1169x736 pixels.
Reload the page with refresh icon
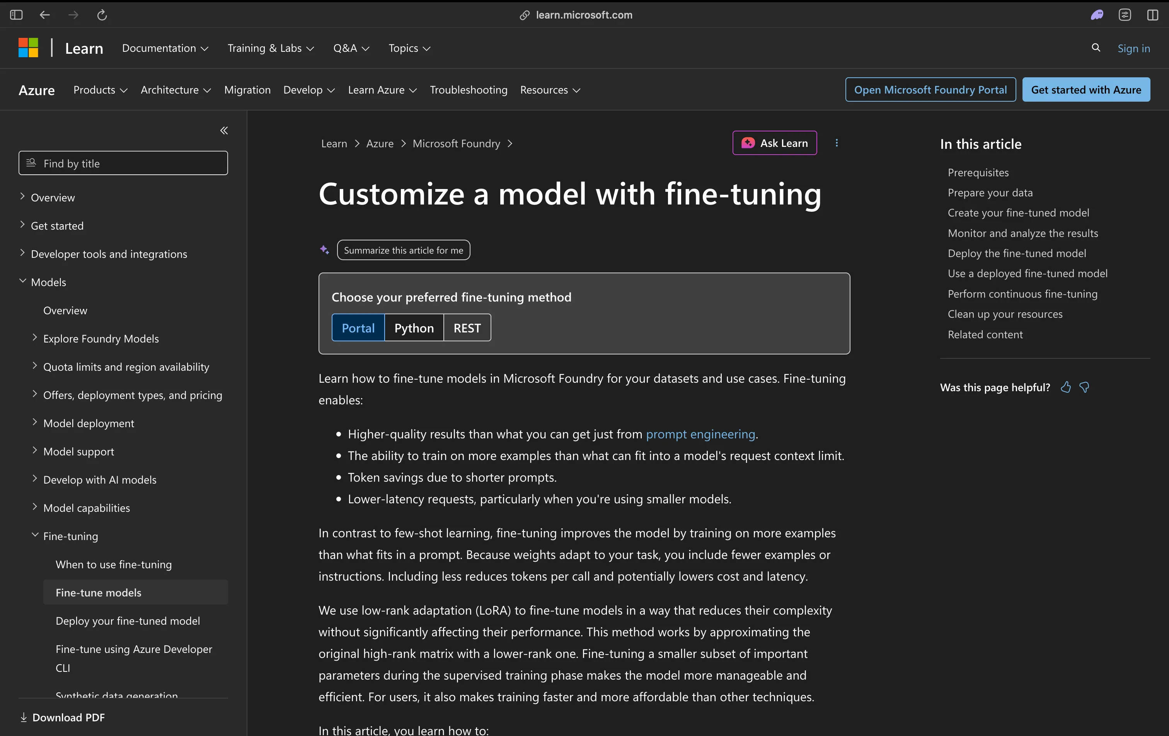click(102, 15)
